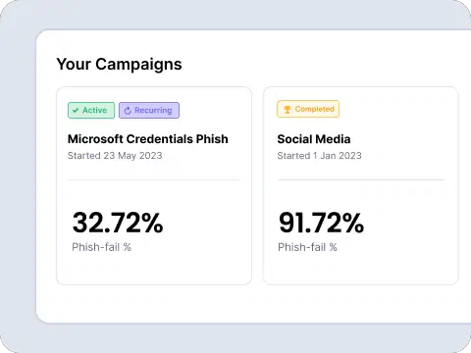This screenshot has height=353, width=471.
Task: Click the recurring refresh arrow icon
Action: [x=128, y=111]
